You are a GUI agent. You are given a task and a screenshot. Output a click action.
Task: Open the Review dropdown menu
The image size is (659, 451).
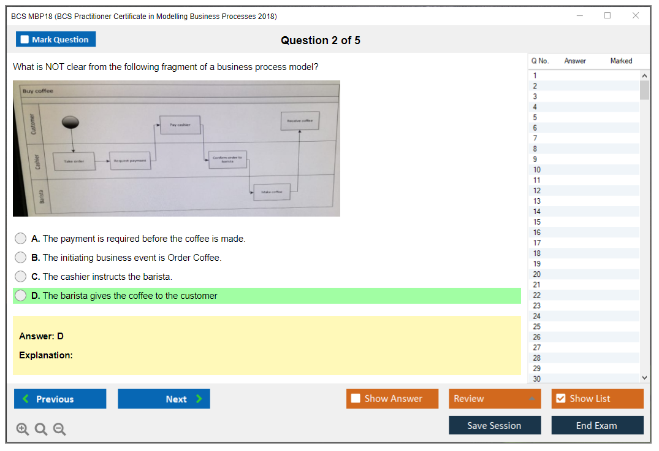point(494,399)
